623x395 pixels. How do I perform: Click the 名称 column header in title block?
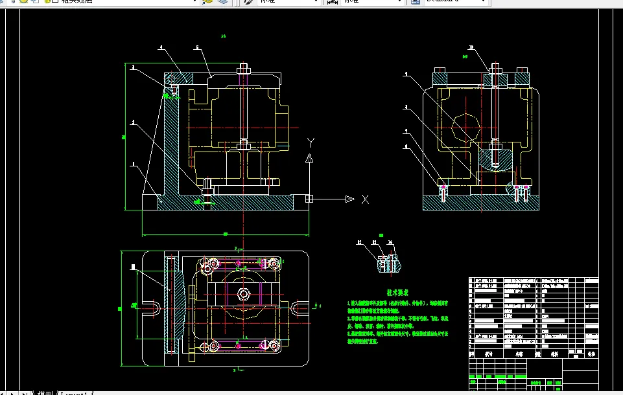tap(519, 354)
